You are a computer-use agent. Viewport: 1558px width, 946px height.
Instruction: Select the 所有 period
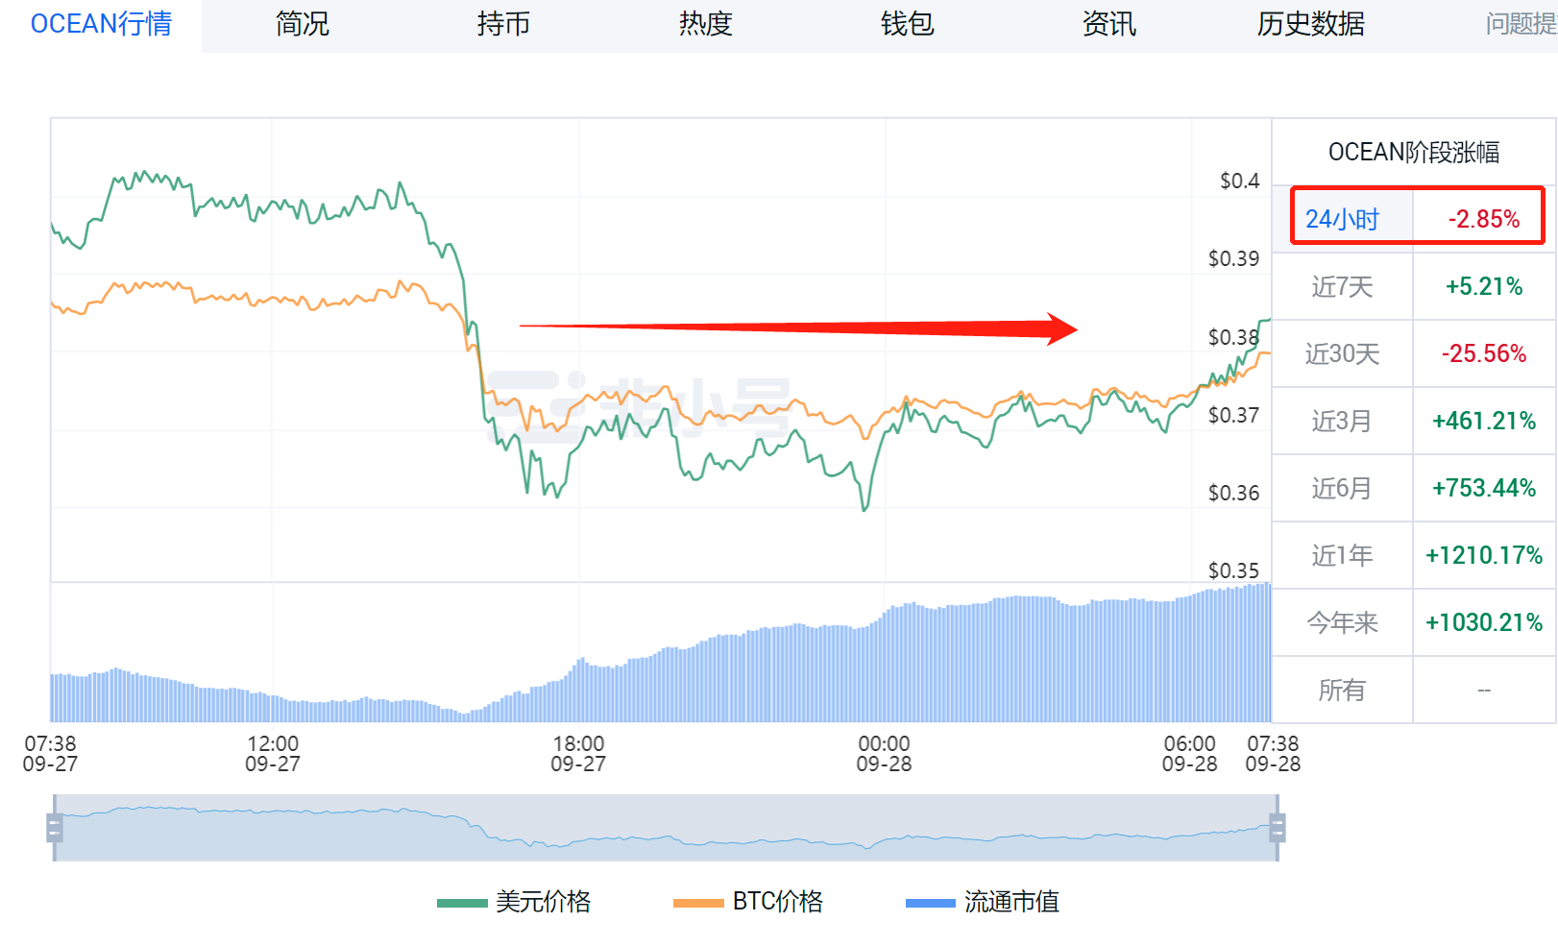(x=1342, y=690)
